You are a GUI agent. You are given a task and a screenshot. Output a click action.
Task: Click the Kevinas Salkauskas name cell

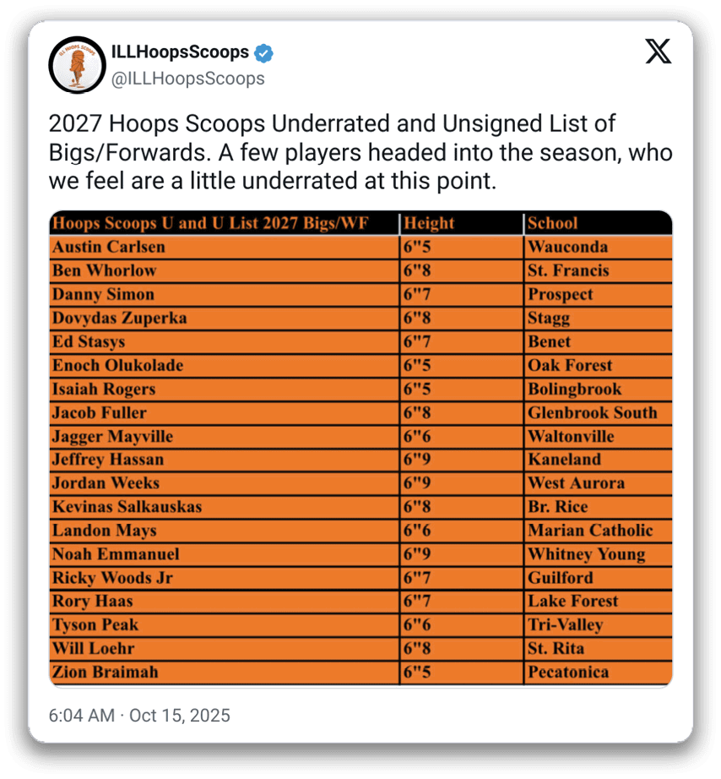pyautogui.click(x=127, y=507)
